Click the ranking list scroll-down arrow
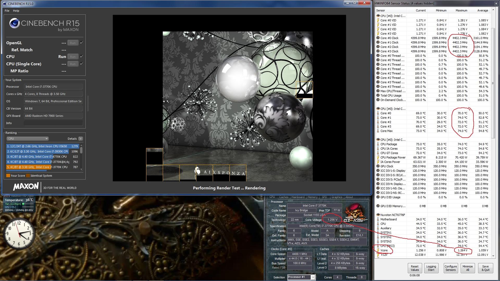 [x=81, y=170]
